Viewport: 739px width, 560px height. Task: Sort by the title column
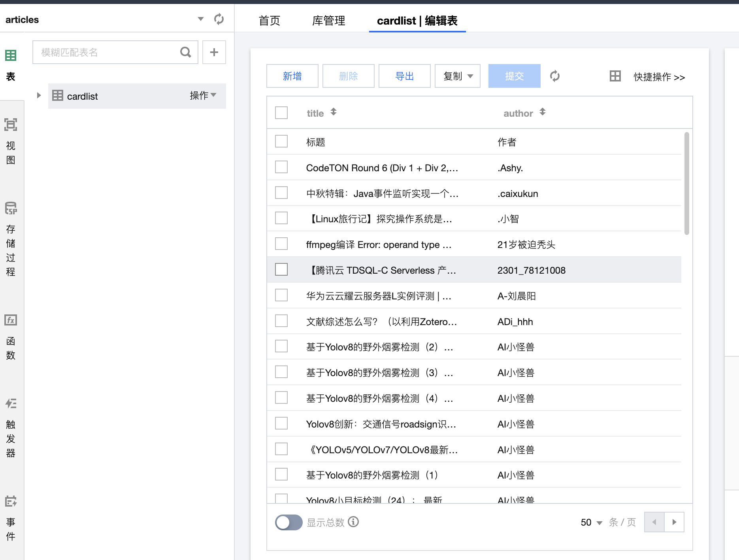334,112
